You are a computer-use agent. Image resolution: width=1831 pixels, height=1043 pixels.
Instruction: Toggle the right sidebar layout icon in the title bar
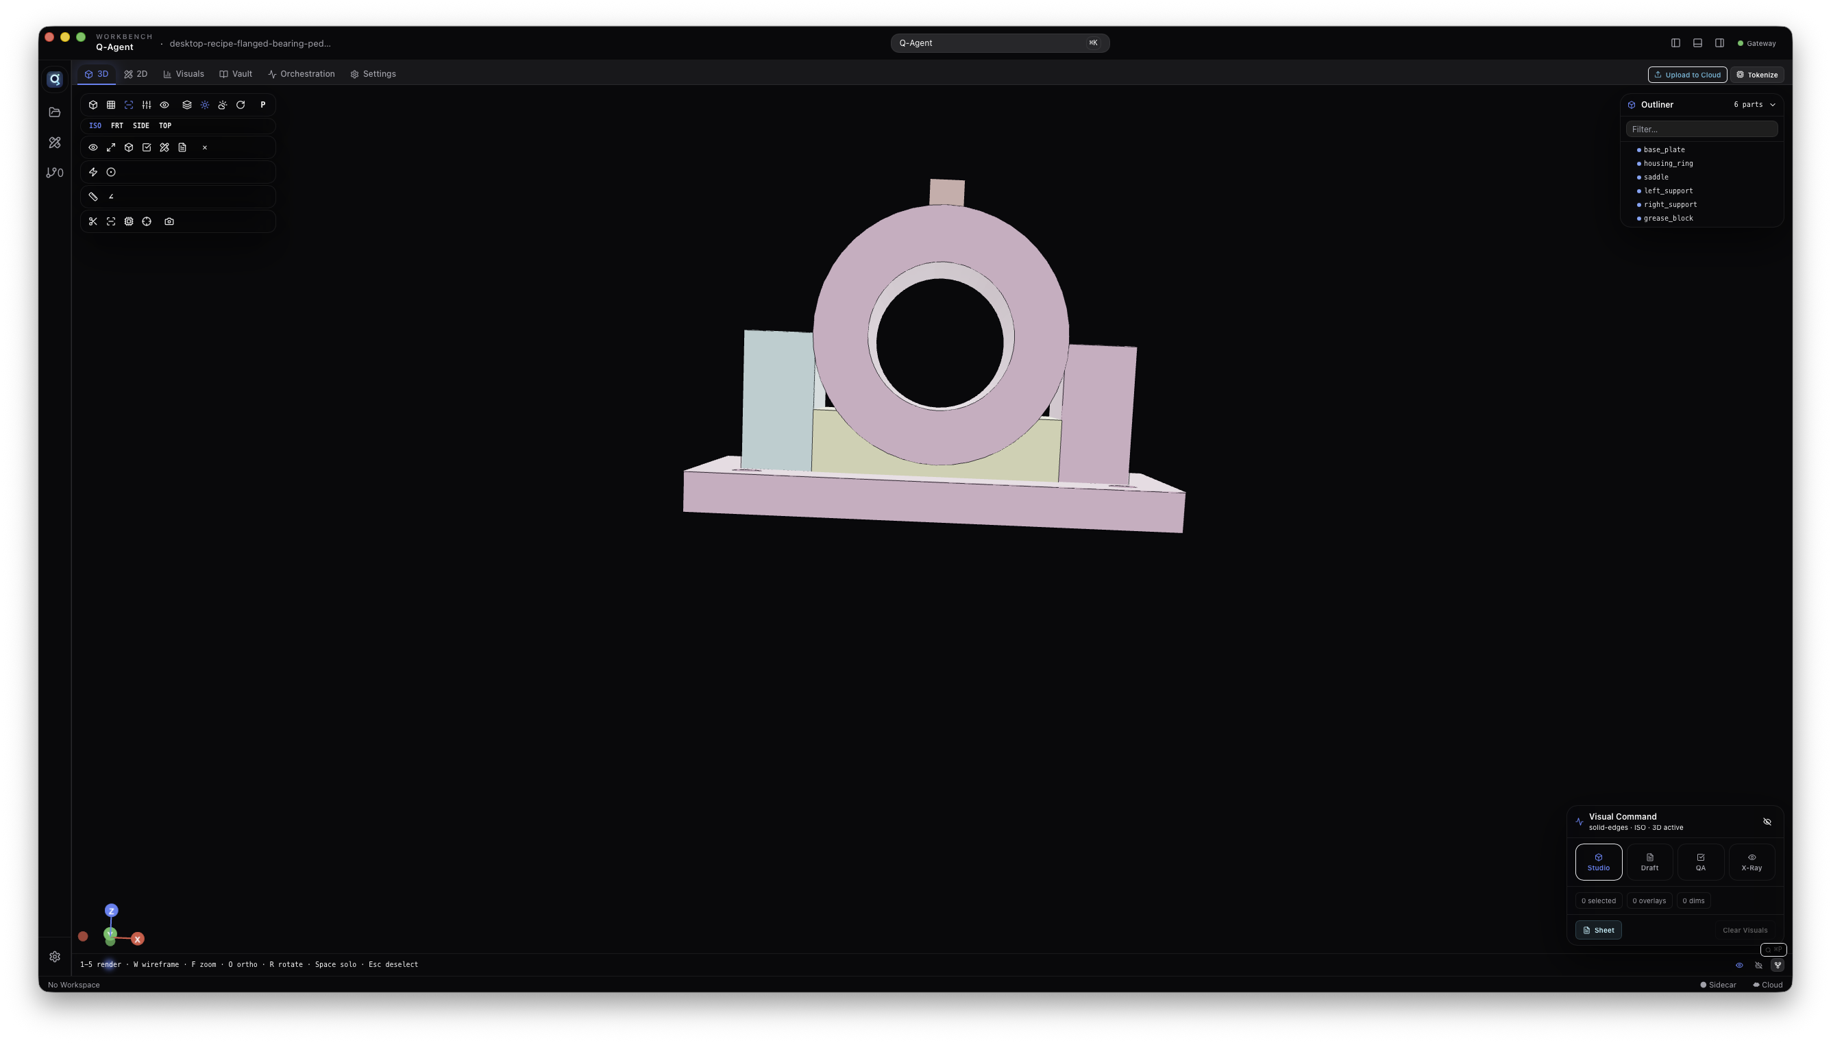(1719, 43)
